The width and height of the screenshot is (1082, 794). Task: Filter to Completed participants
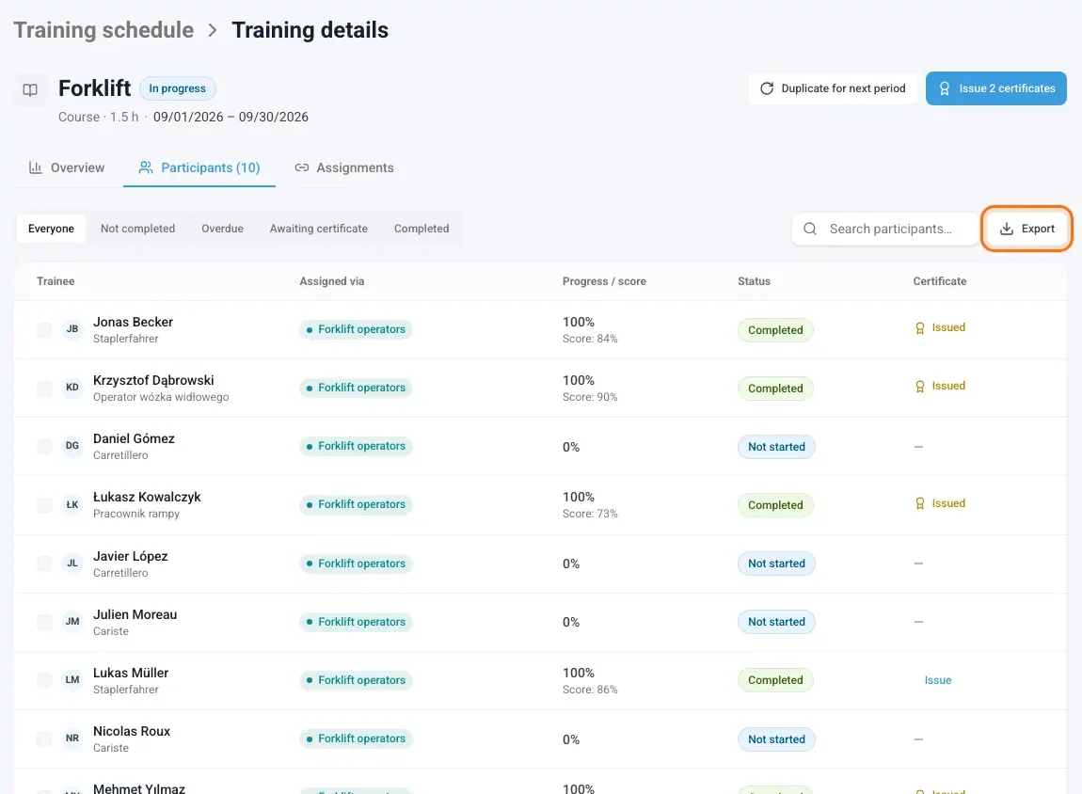coord(422,229)
